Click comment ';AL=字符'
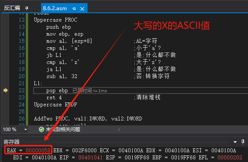This screenshot has width=248, height=162. click(x=145, y=41)
